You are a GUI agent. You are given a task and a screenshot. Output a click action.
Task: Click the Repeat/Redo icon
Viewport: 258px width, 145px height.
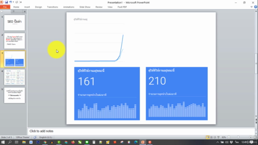coord(17,2)
